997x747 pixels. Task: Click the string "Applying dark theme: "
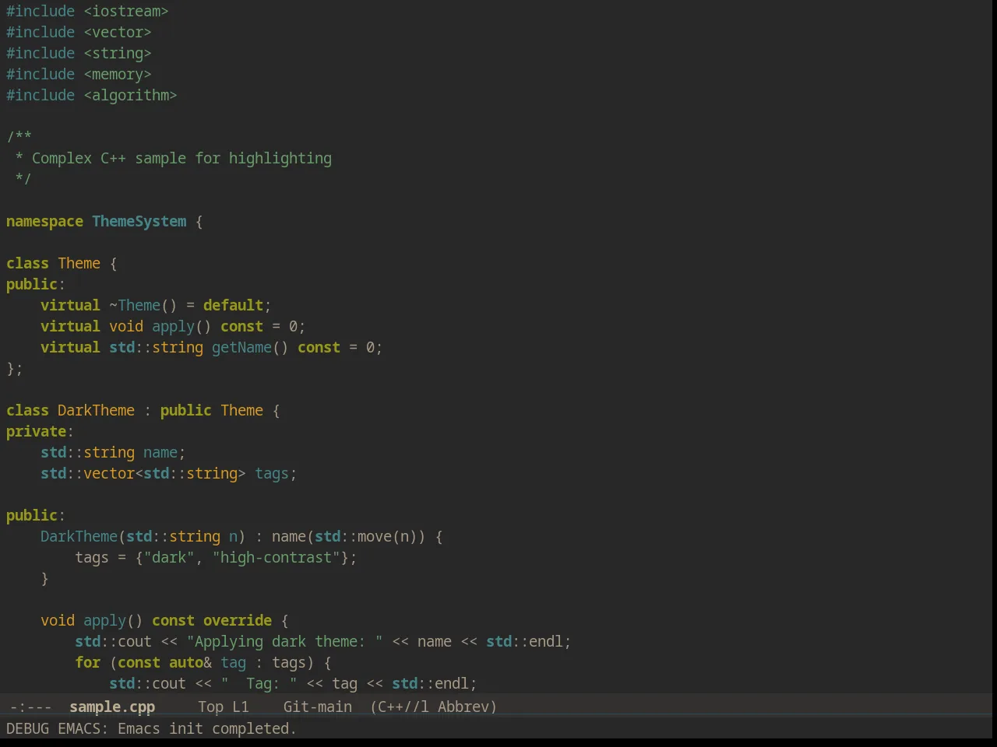[284, 641]
